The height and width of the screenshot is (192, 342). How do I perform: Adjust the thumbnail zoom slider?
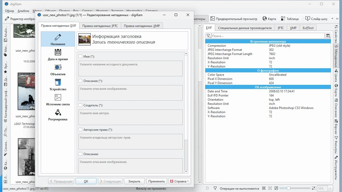click(288, 188)
